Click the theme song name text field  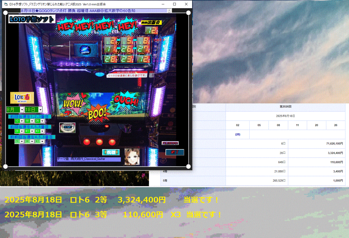(x=89, y=159)
